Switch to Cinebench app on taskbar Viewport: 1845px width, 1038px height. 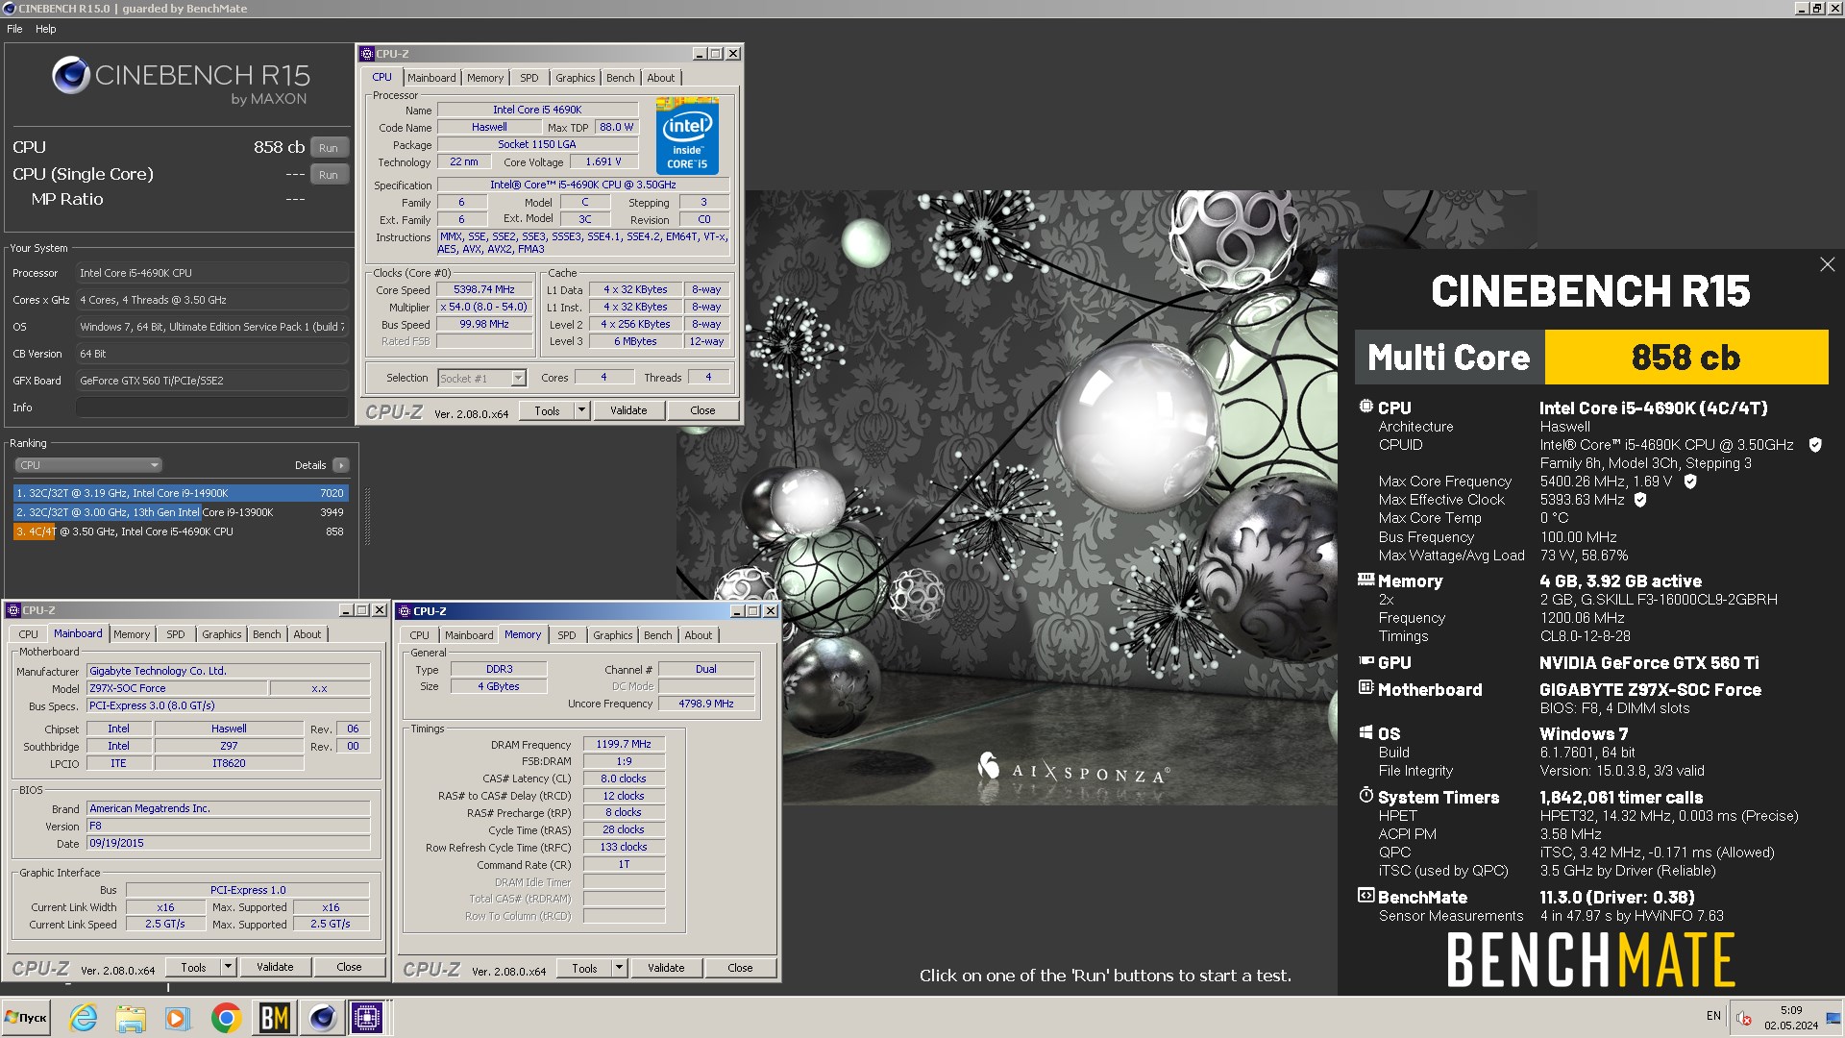click(x=322, y=1018)
